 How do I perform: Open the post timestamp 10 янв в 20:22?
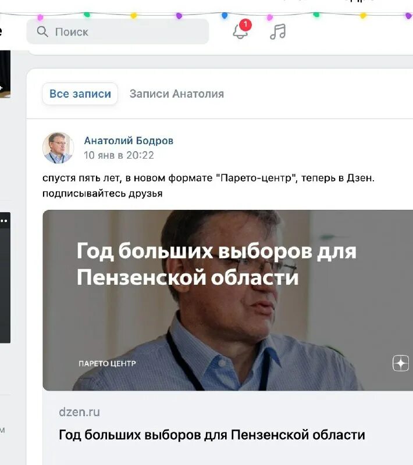click(119, 155)
